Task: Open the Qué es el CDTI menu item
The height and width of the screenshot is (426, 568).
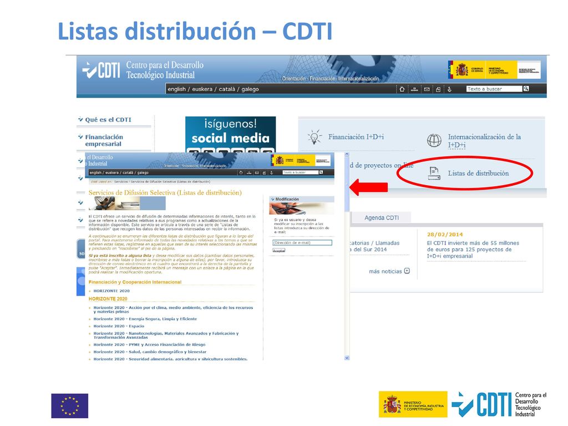Action: tap(108, 120)
